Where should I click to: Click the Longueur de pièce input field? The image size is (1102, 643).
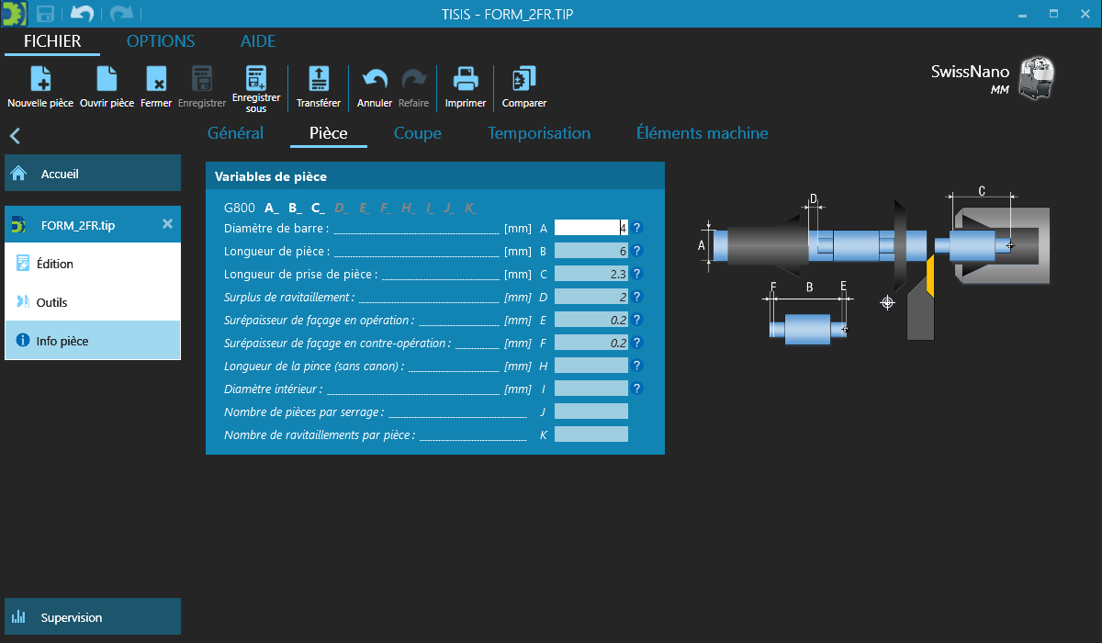(x=591, y=251)
